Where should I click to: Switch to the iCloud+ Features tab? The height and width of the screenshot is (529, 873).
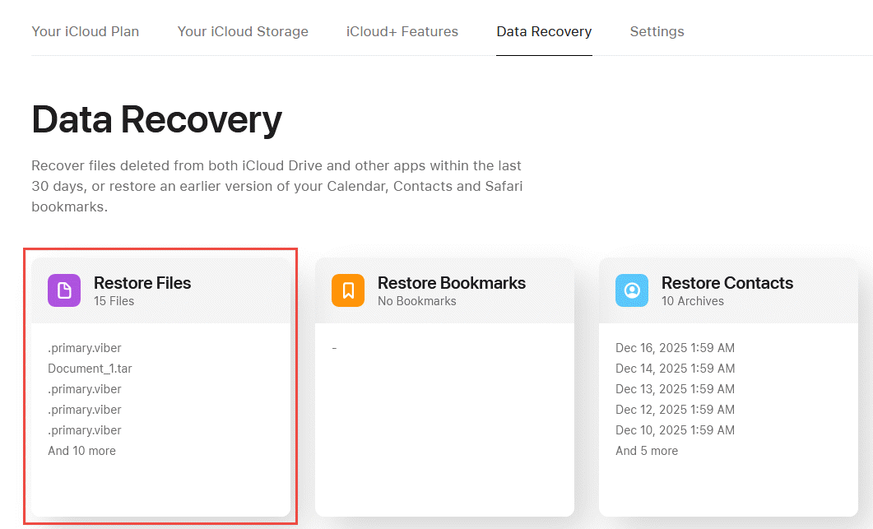[x=402, y=31]
